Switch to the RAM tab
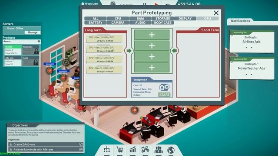 tap(140, 19)
